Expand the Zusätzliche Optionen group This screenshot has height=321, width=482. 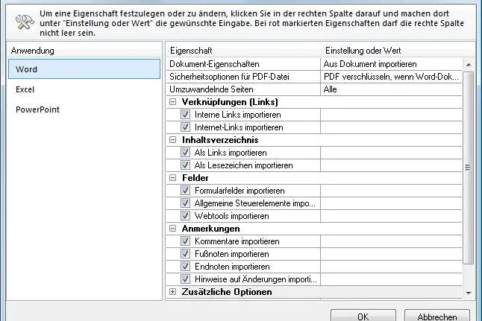[173, 292]
